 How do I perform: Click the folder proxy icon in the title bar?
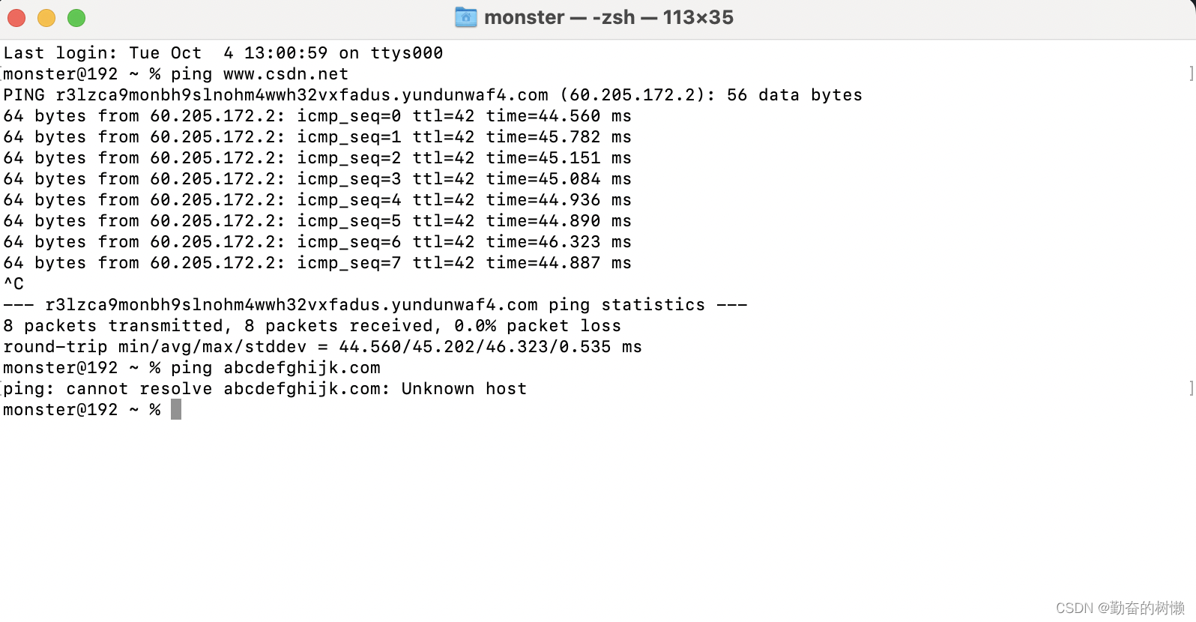465,16
